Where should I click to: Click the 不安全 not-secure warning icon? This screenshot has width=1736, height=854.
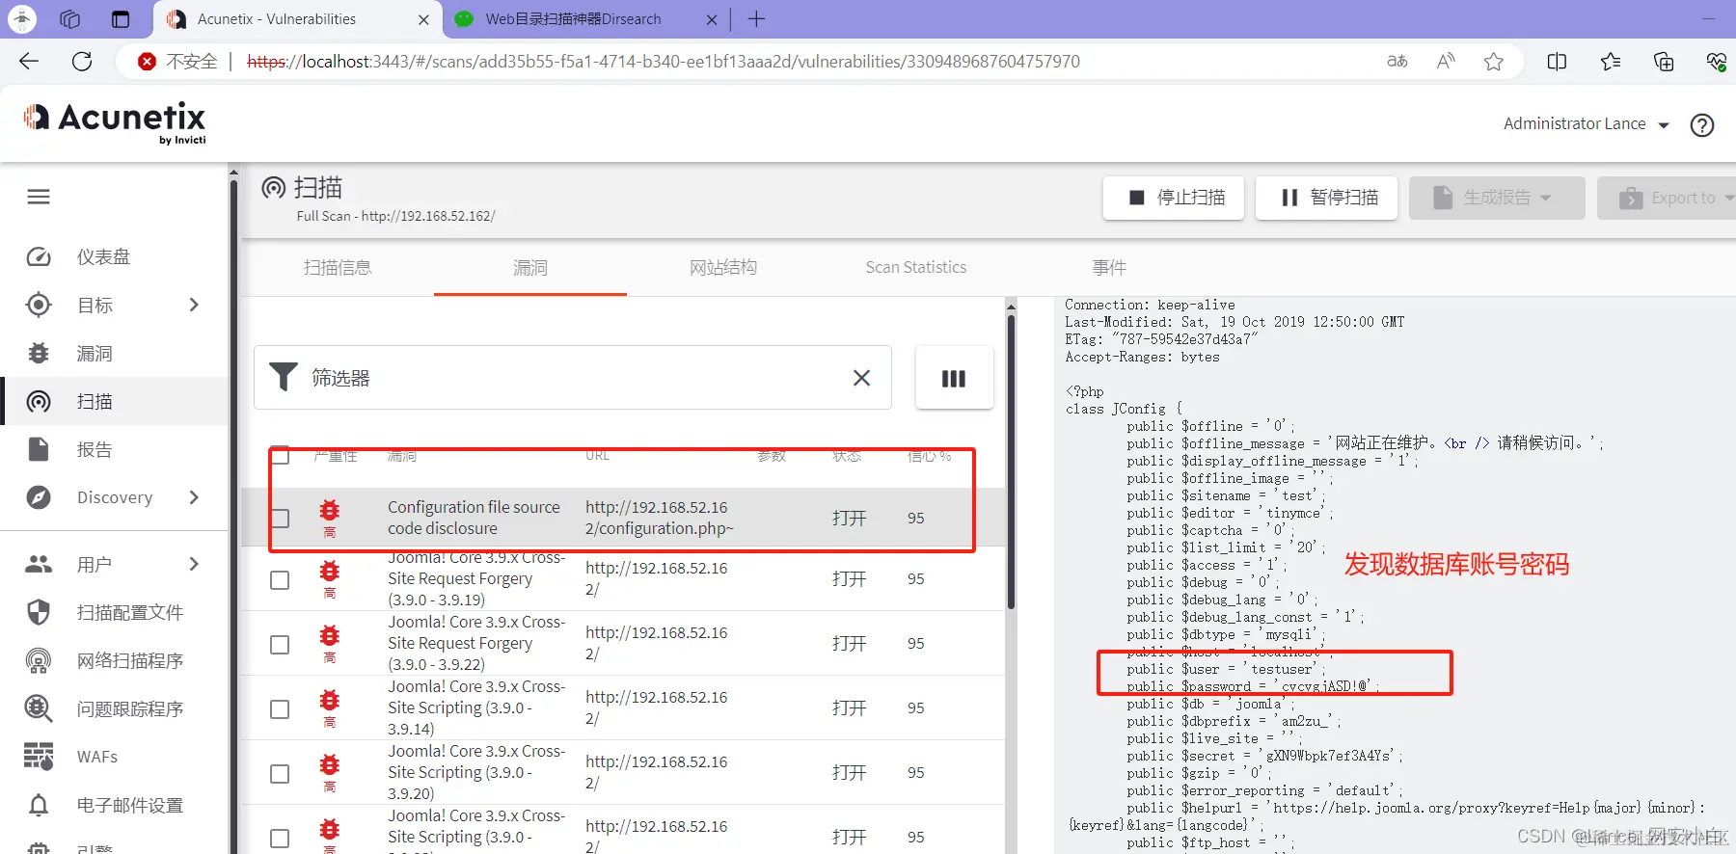point(147,62)
